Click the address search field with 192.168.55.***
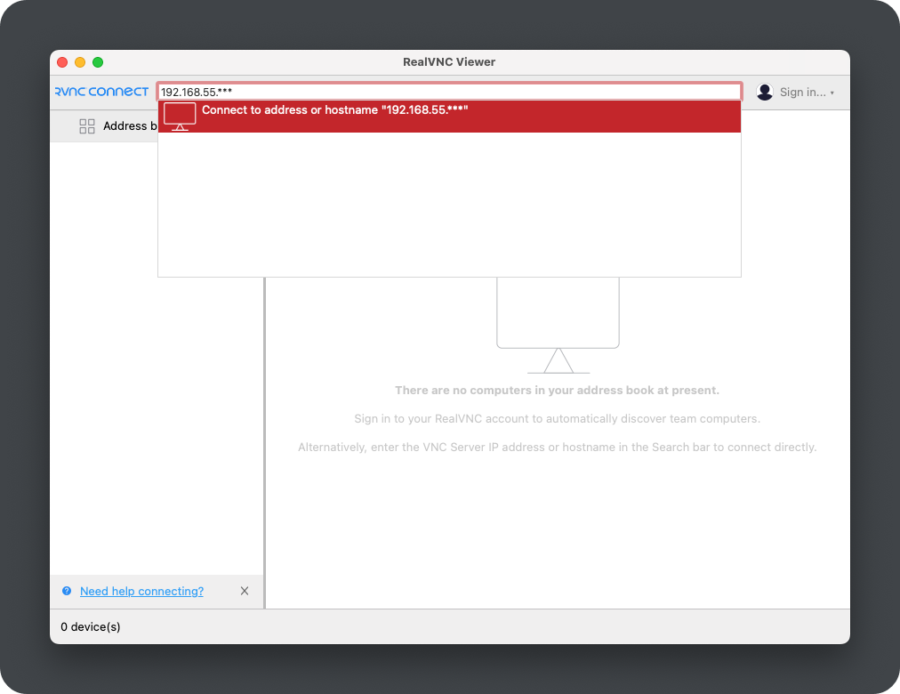This screenshot has height=694, width=900. point(449,92)
